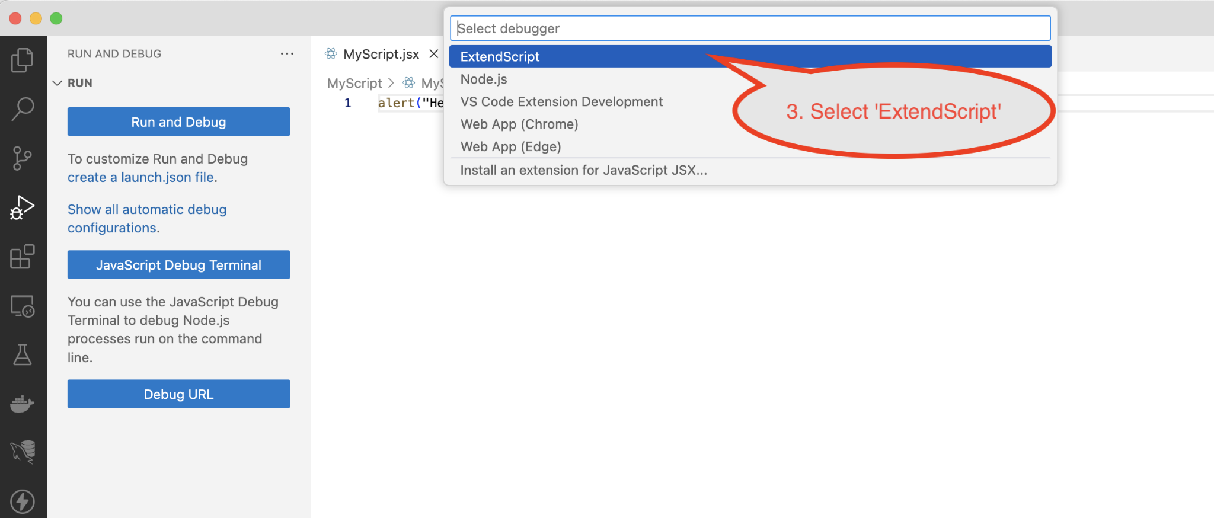Select the Run and Debug activity icon
This screenshot has height=518, width=1214.
point(23,207)
